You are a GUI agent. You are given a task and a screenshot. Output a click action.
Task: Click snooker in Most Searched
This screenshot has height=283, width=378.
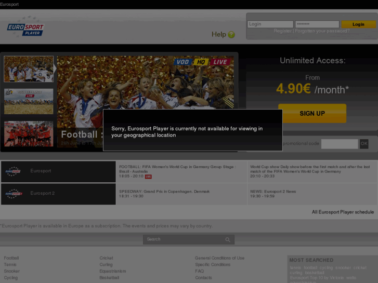[x=343, y=268]
